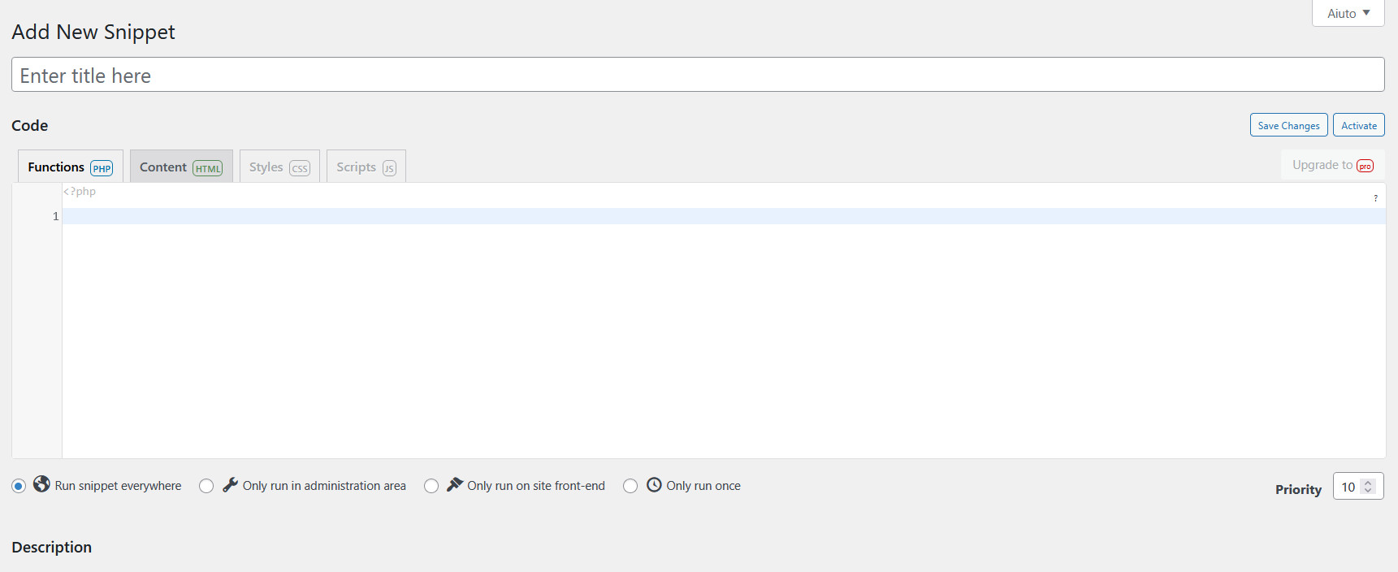
Task: Click the globe icon for run everywhere
Action: coord(41,484)
